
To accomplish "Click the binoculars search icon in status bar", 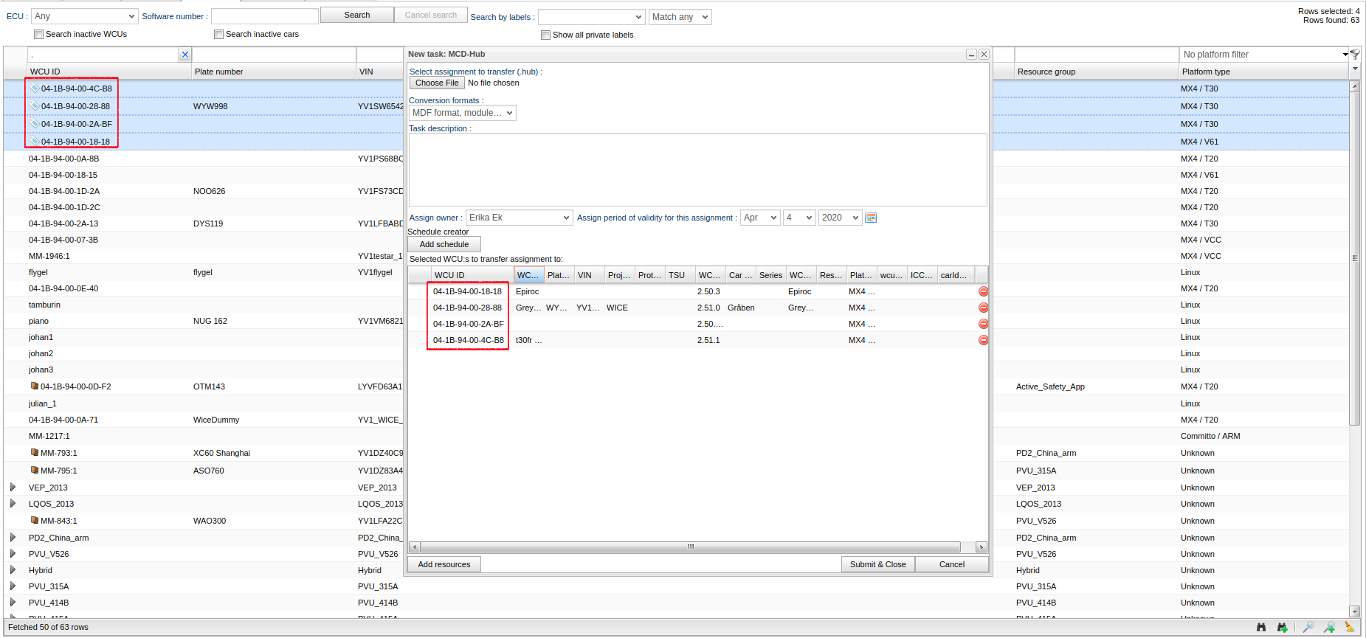I will coord(1261,627).
